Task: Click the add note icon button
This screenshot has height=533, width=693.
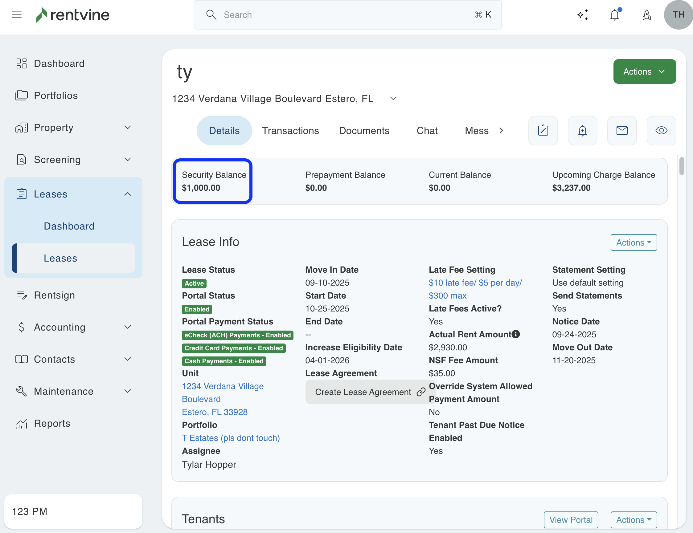Action: [543, 130]
